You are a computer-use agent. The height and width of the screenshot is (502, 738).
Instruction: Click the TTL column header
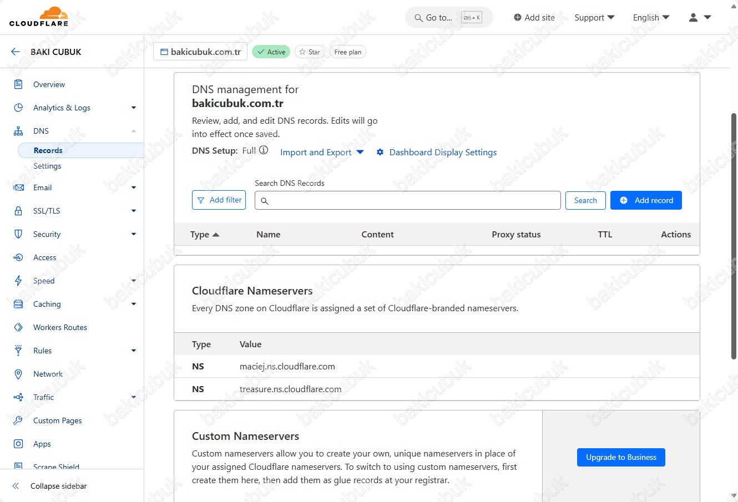click(x=605, y=235)
